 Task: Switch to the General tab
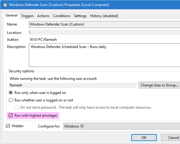(11, 15)
